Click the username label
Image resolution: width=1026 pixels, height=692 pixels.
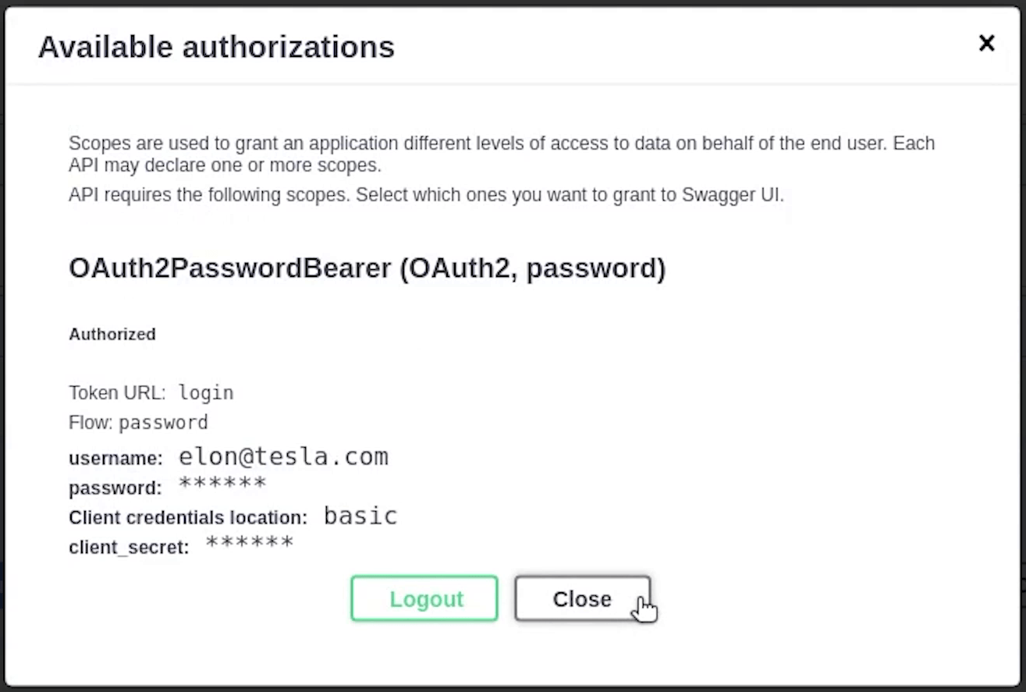click(x=115, y=458)
